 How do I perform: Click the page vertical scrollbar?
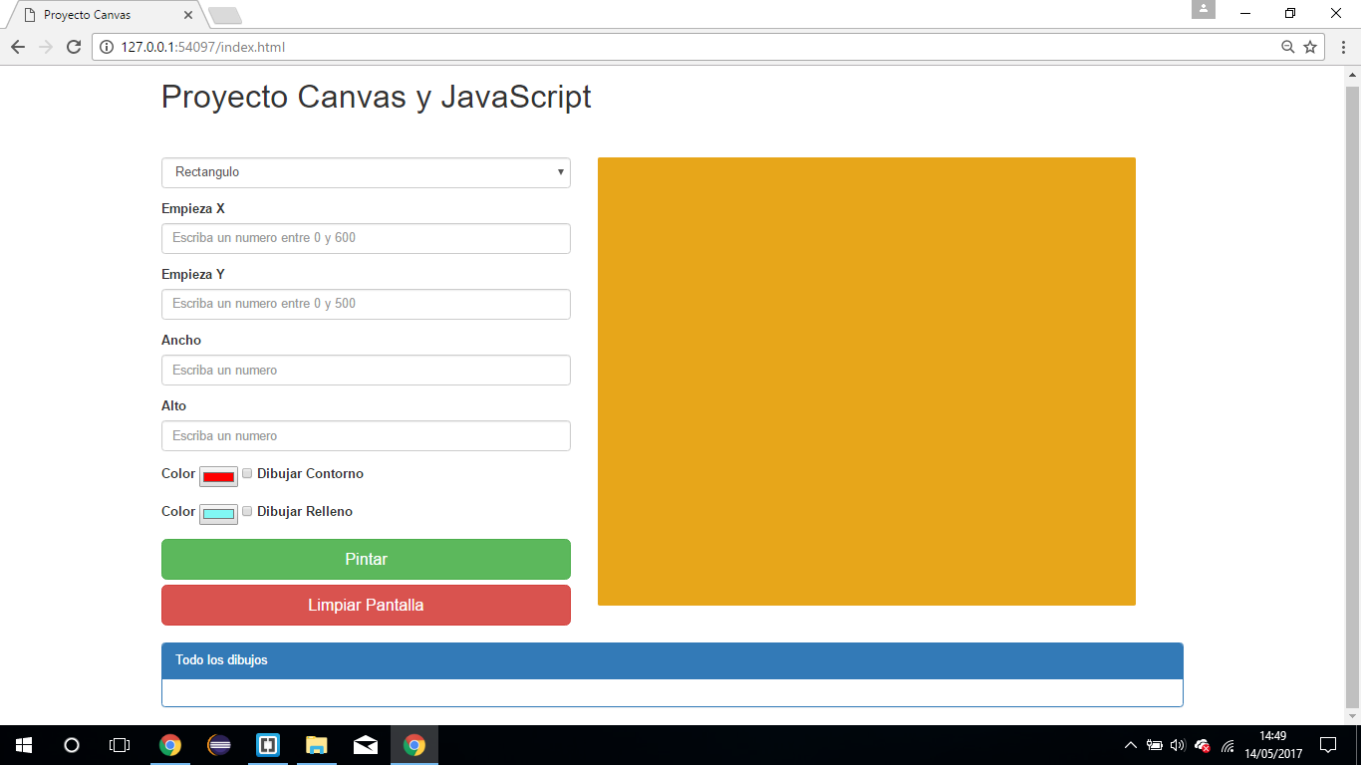(x=1352, y=396)
